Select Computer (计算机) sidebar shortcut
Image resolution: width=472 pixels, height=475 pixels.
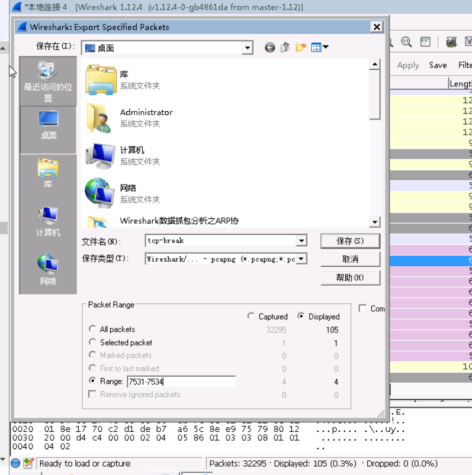click(x=48, y=222)
